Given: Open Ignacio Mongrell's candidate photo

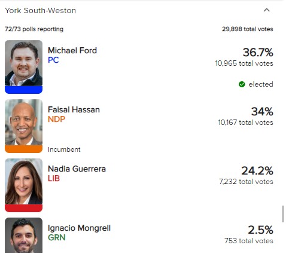Looking at the screenshot, I should click(23, 235).
